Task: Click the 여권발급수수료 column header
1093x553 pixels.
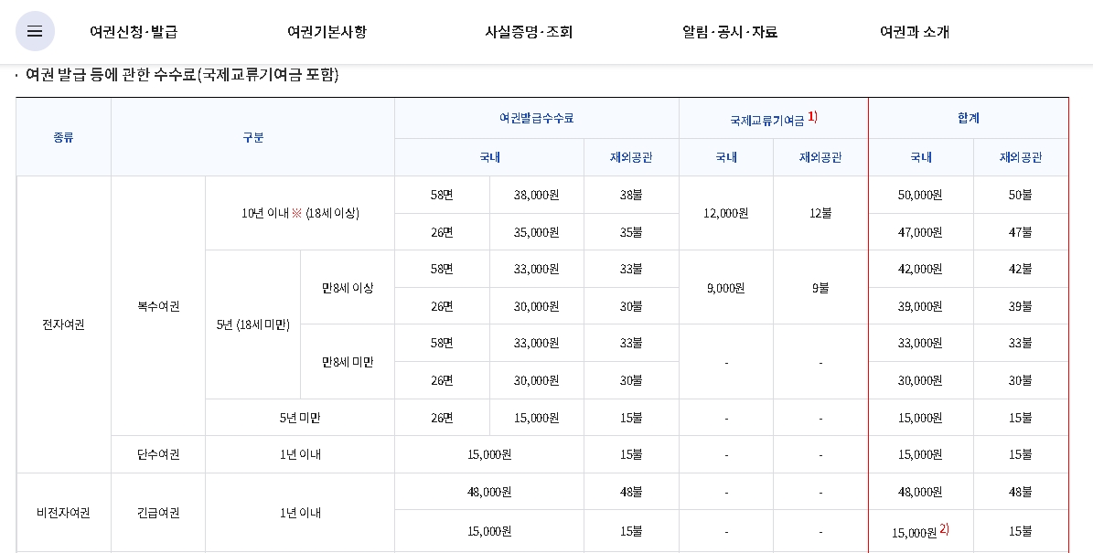Action: [x=536, y=117]
